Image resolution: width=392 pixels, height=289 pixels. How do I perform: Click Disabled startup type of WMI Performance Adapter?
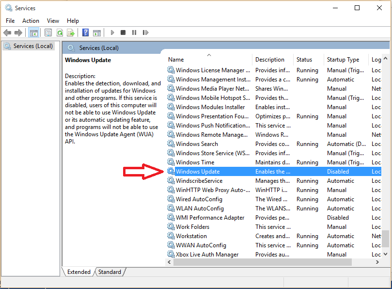(x=338, y=218)
